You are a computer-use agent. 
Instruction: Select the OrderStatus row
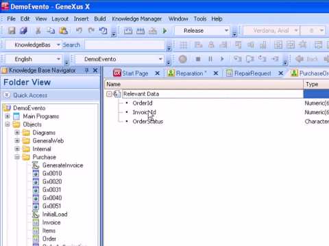point(148,122)
